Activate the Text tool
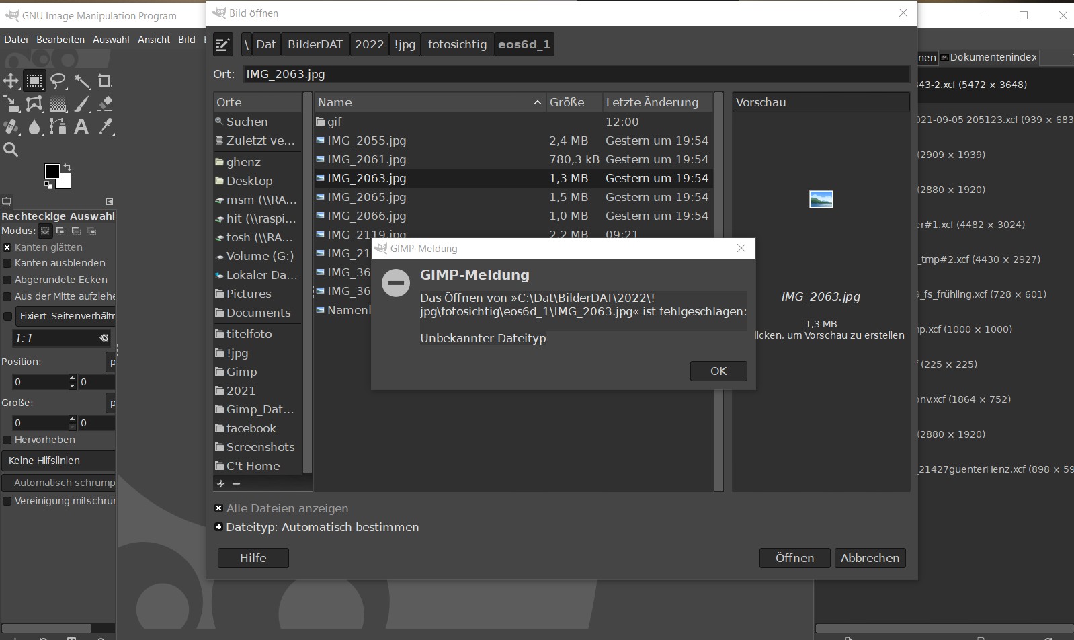The image size is (1074, 640). pyautogui.click(x=81, y=126)
